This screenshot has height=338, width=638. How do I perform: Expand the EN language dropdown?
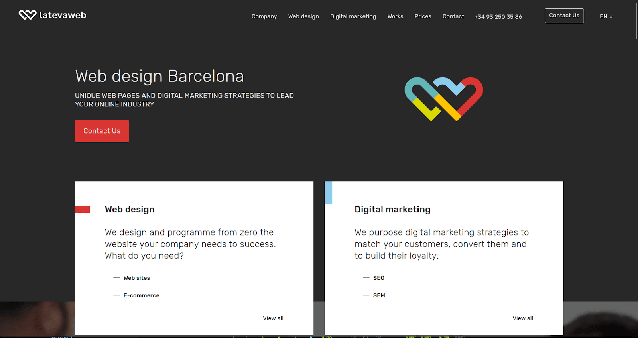(606, 16)
